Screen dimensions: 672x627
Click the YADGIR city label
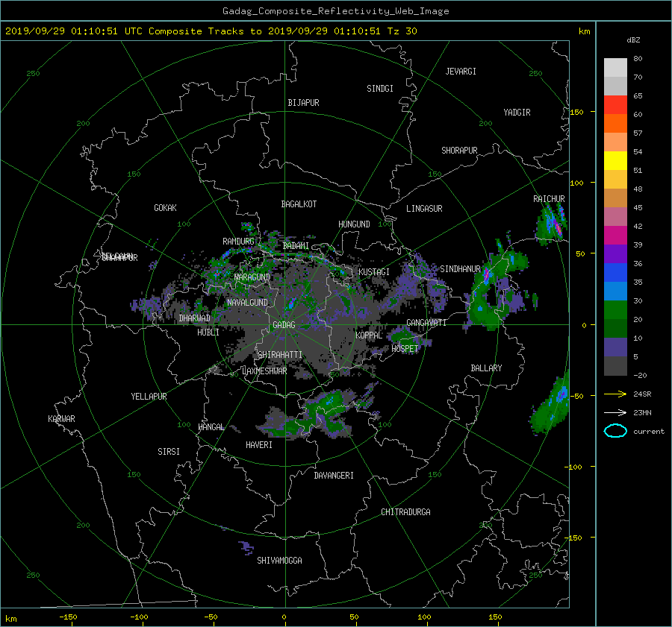[x=517, y=113]
